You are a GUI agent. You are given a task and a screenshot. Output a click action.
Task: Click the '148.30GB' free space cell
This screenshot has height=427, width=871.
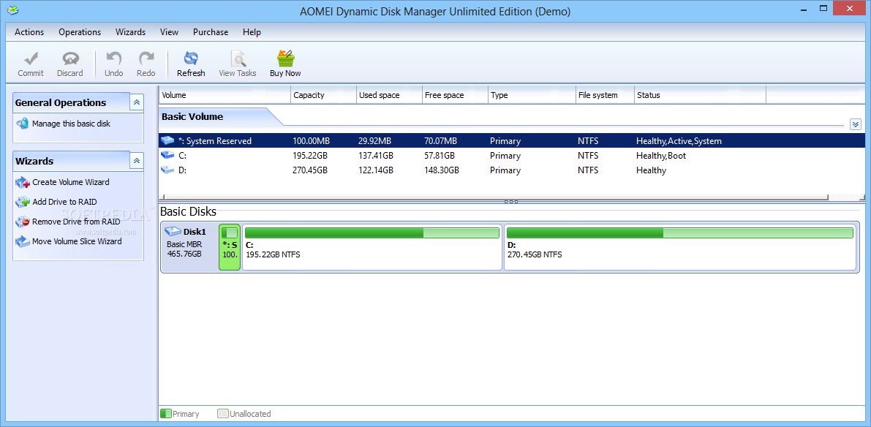click(x=442, y=170)
